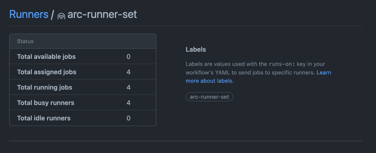The height and width of the screenshot is (153, 376).
Task: Click the runner scale set icon
Action: coord(62,16)
